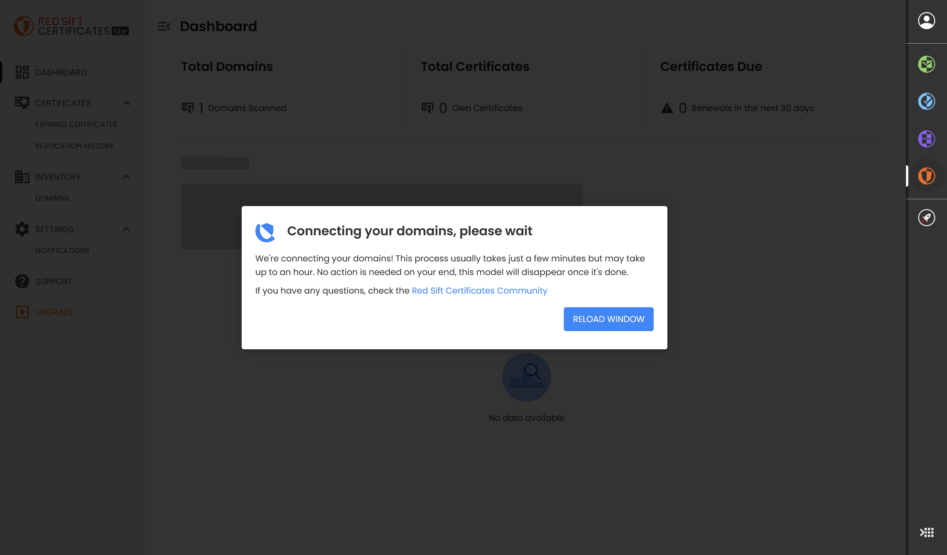The image size is (947, 555).
Task: Click the '0 Own Certificates' stat
Action: point(472,108)
